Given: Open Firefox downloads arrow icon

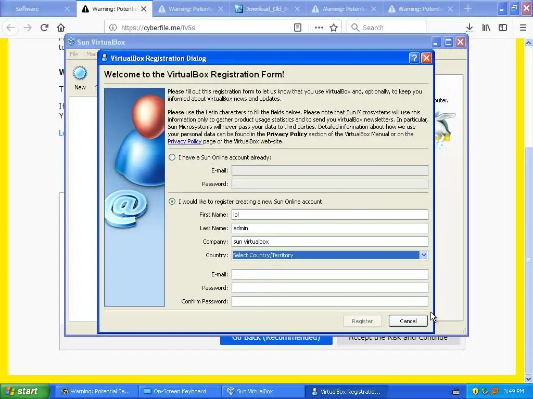Looking at the screenshot, I should pyautogui.click(x=469, y=28).
